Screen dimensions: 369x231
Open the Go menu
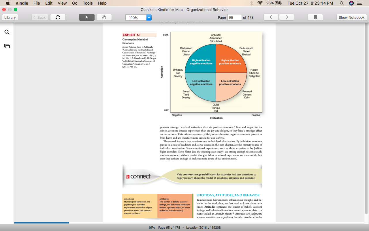(x=75, y=3)
